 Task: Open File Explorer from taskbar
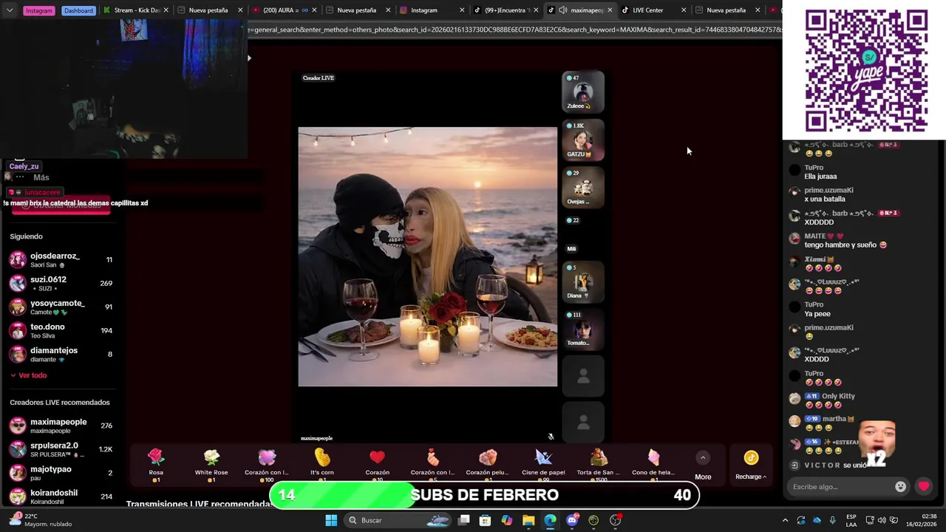pyautogui.click(x=528, y=520)
